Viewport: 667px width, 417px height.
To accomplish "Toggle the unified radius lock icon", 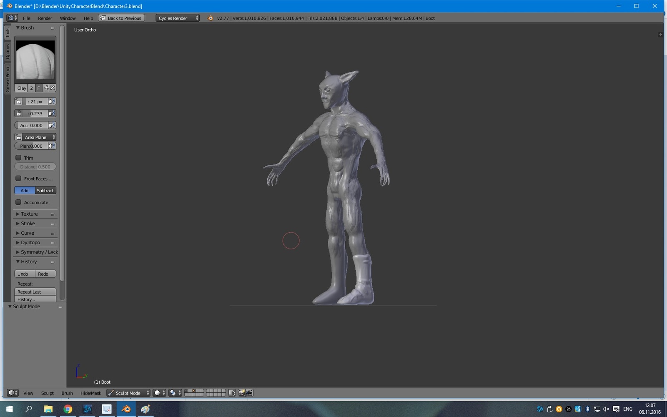I will tap(18, 101).
